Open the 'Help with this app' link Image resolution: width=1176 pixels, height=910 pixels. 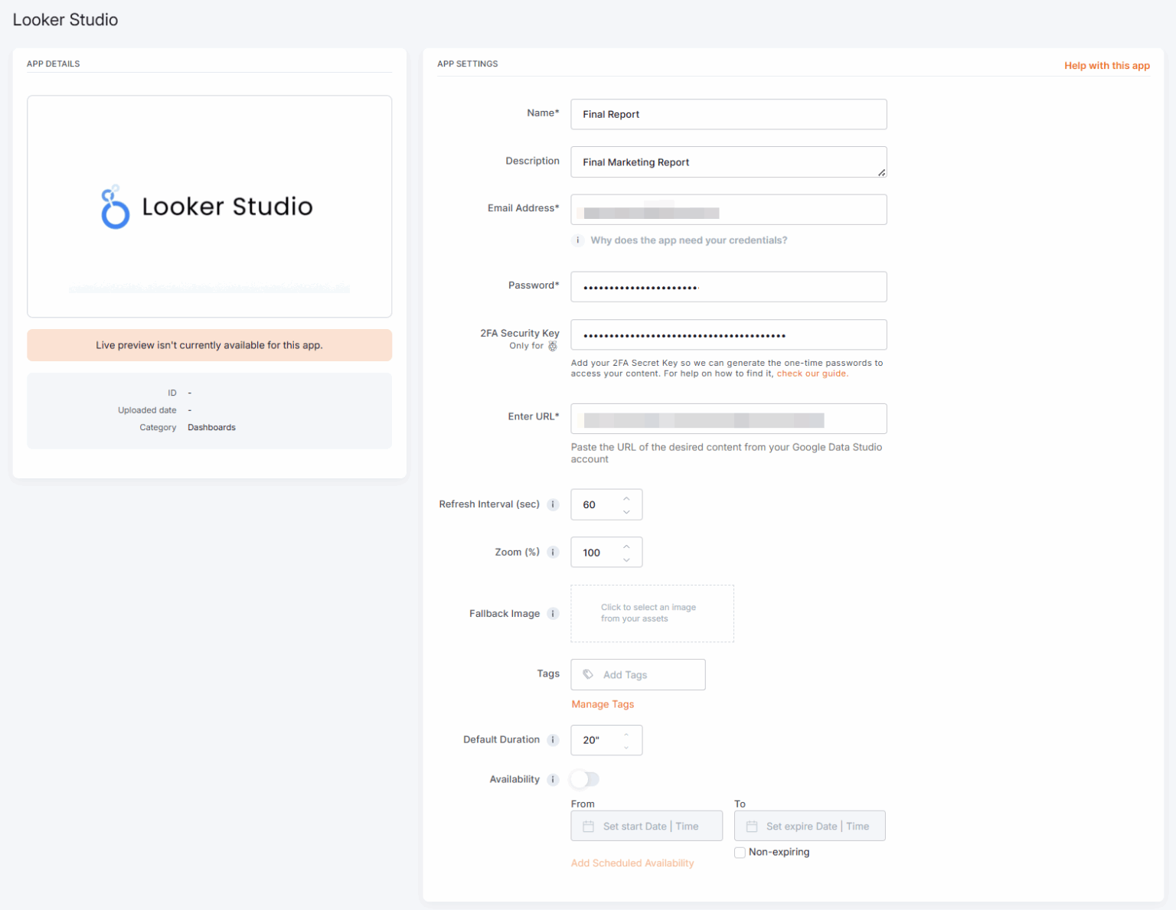tap(1107, 66)
